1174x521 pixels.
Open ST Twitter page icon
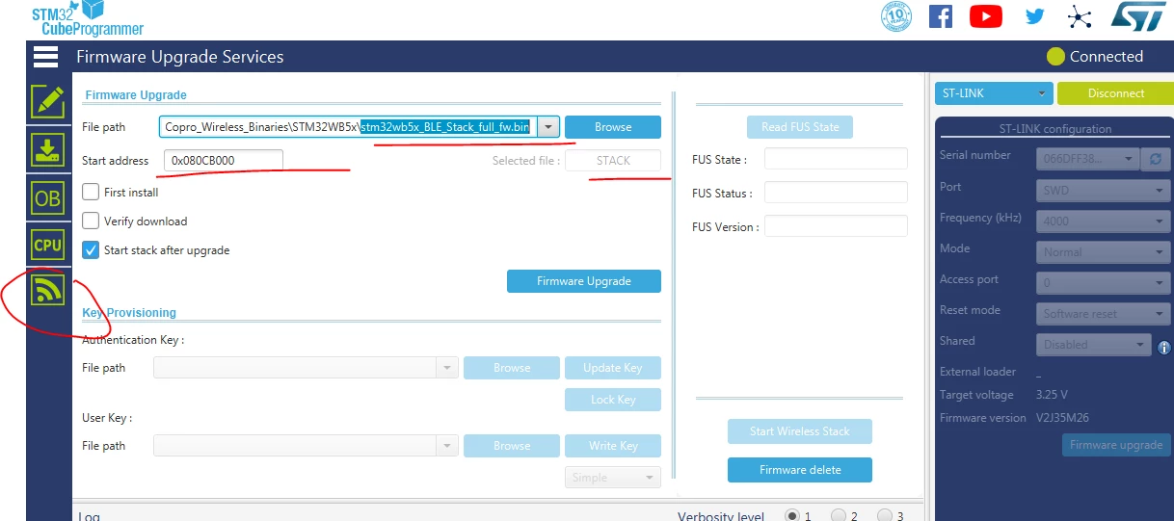point(1035,16)
